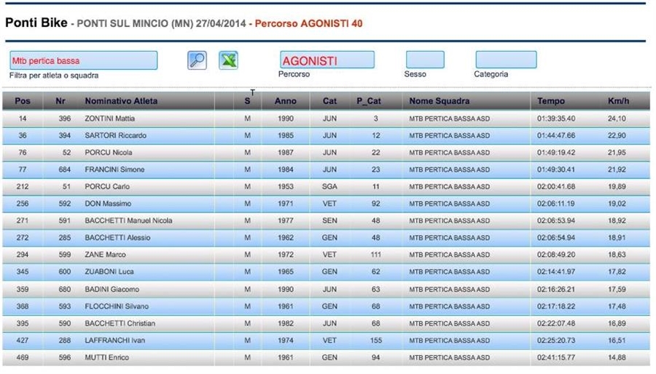Sort by the Km/h column header
Image resolution: width=656 pixels, height=374 pixels.
click(618, 101)
